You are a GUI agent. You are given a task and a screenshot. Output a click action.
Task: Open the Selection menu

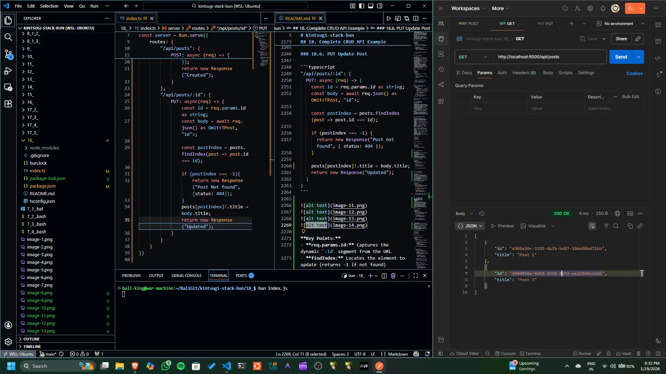pos(49,6)
